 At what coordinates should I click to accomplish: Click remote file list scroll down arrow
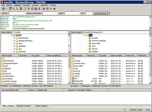tap(150, 83)
